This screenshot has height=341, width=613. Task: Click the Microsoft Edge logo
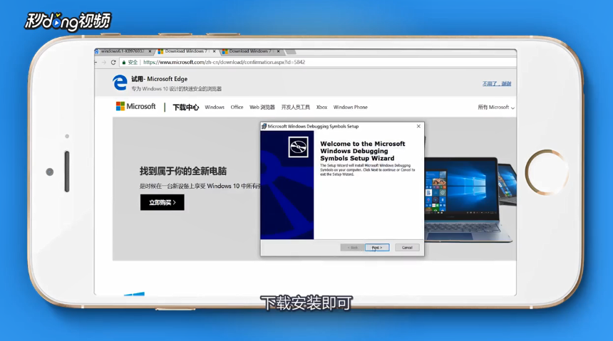pos(120,83)
